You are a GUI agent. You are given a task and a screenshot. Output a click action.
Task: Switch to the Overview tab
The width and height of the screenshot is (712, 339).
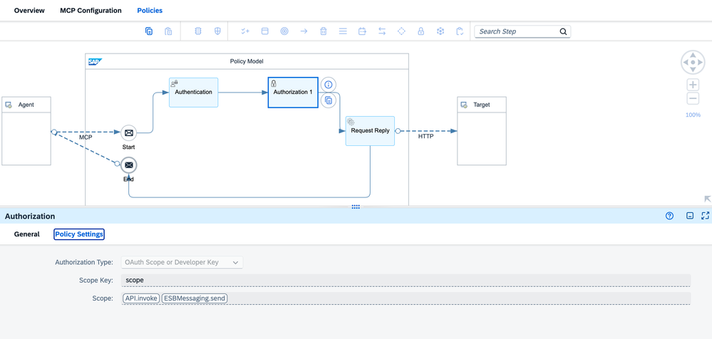point(29,10)
